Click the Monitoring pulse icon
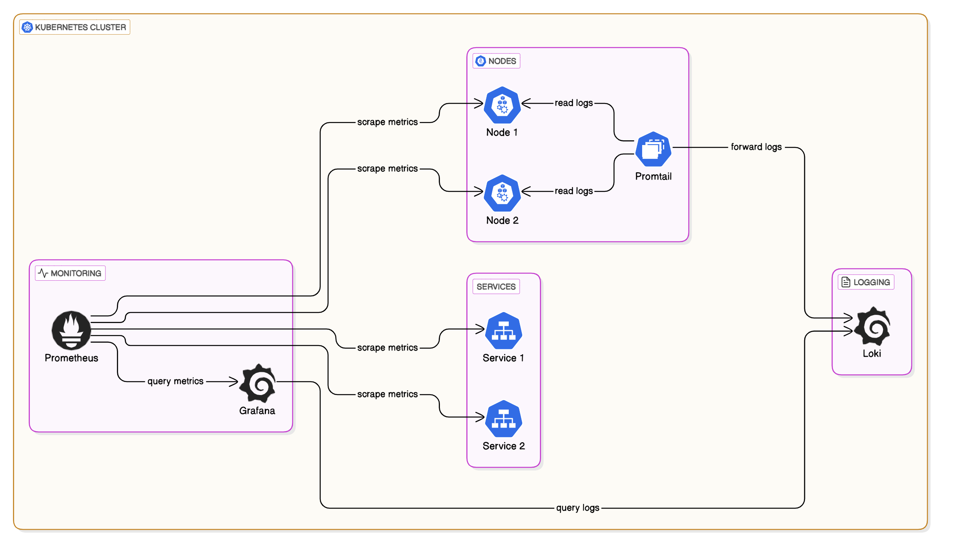Screen dimensions: 953x555 click(x=43, y=273)
